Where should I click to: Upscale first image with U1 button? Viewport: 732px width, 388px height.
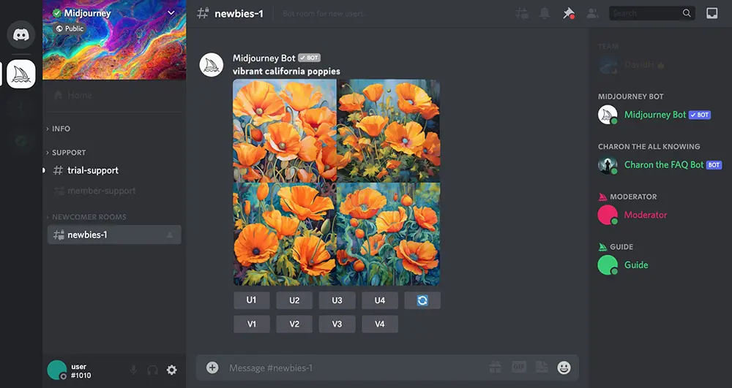point(251,300)
